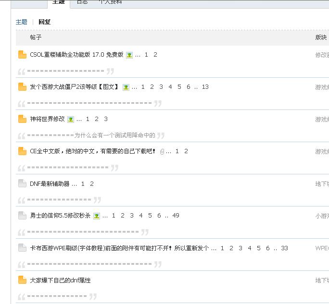Open thread DNF最新辅助器

coord(50,184)
